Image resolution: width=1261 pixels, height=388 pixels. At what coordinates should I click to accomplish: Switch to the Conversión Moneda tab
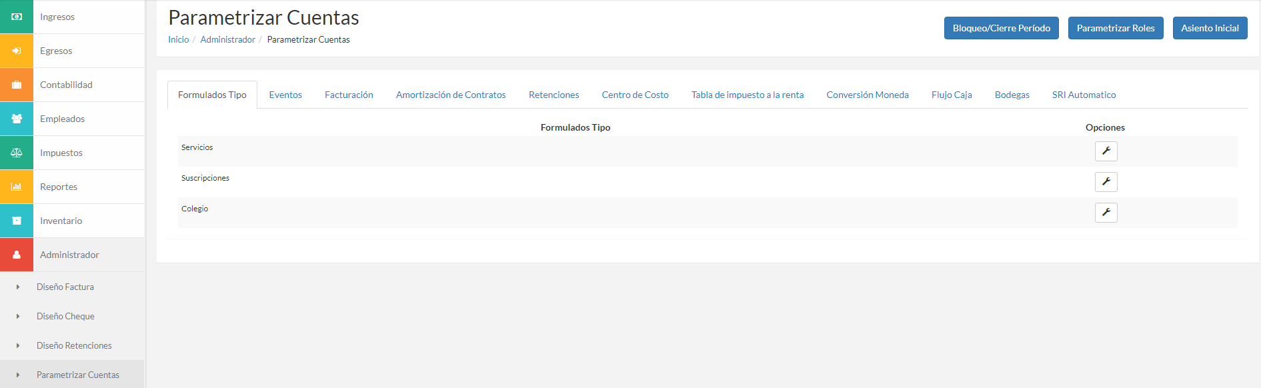[868, 95]
